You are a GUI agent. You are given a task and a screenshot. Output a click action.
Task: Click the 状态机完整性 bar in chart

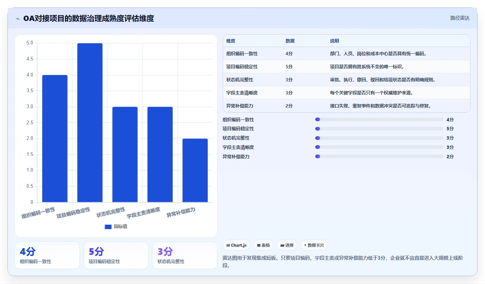[x=125, y=155]
